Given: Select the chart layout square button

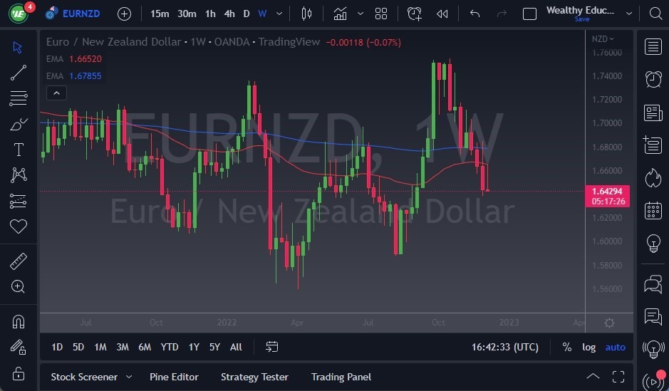Looking at the screenshot, I should (529, 14).
